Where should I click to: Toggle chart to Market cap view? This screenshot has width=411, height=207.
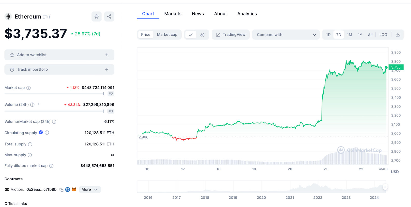pyautogui.click(x=167, y=34)
